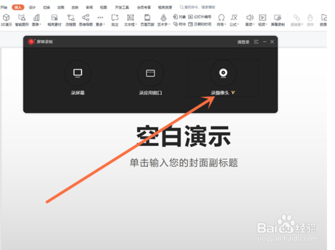The height and width of the screenshot is (250, 335).
Task: Open the 文本框 text box dropdown
Action: coord(130,20)
